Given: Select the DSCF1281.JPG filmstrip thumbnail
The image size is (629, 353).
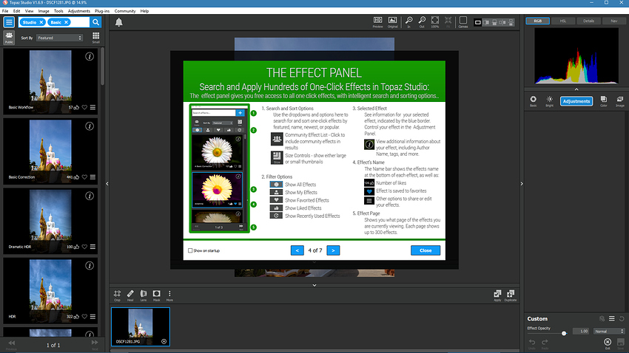Looking at the screenshot, I should (141, 326).
